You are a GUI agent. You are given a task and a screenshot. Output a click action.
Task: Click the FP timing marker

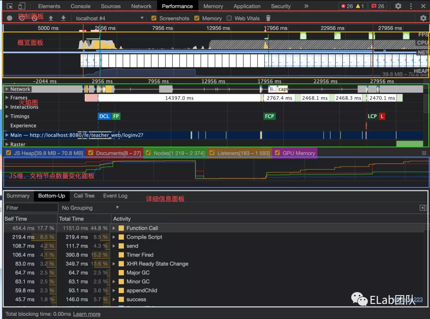click(116, 116)
